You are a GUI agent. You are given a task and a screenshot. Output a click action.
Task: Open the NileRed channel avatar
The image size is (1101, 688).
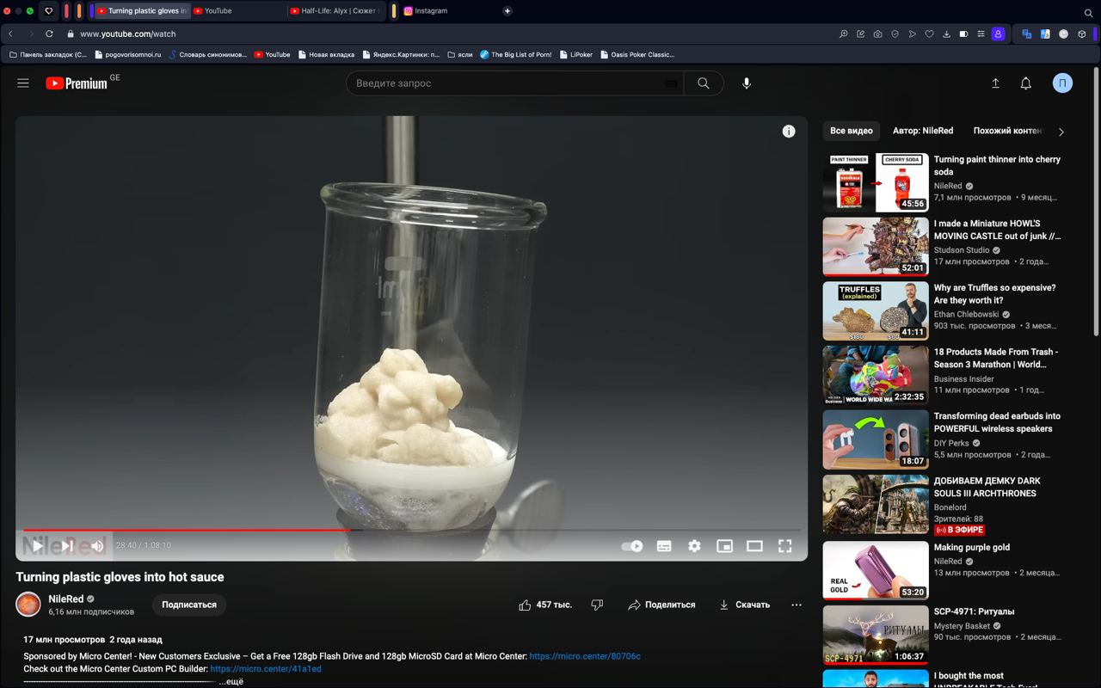(28, 605)
